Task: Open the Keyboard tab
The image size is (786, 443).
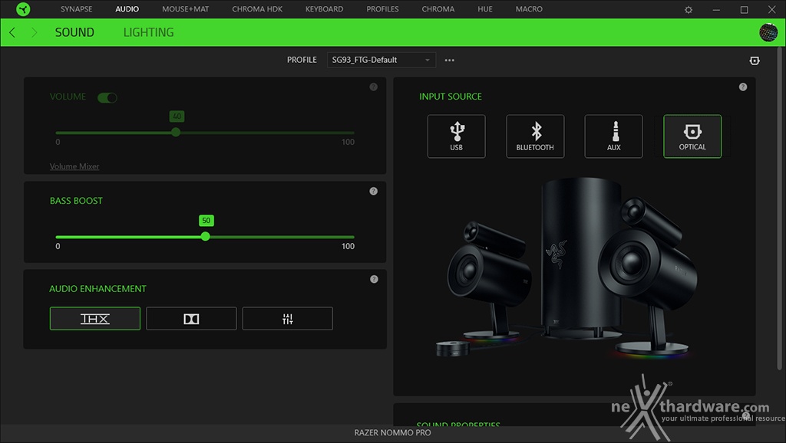Action: pyautogui.click(x=325, y=9)
